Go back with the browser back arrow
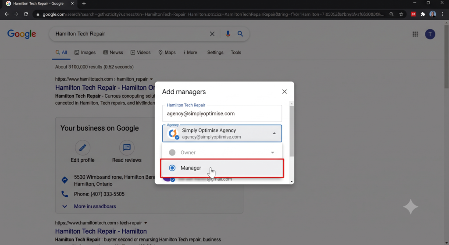 [7, 14]
